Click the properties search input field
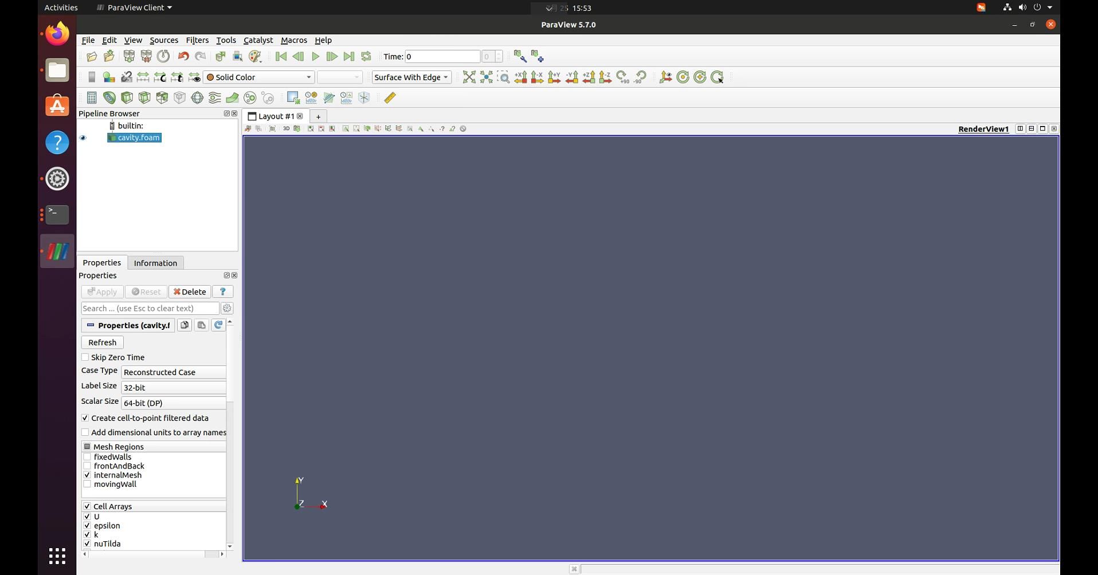Image resolution: width=1098 pixels, height=575 pixels. point(150,308)
